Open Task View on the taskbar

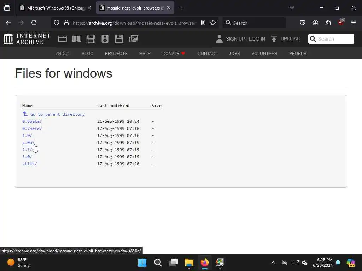coord(174,263)
